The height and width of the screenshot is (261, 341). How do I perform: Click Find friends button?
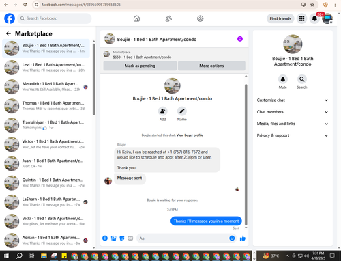[x=280, y=18]
